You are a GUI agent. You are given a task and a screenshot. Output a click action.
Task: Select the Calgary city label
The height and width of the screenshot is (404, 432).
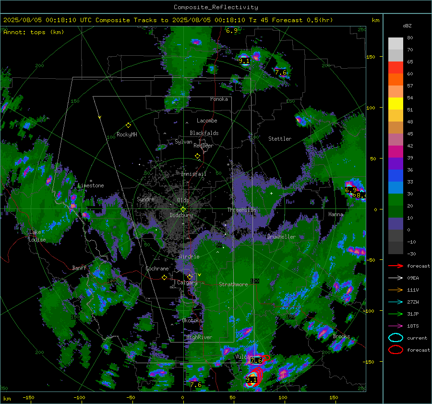(187, 282)
